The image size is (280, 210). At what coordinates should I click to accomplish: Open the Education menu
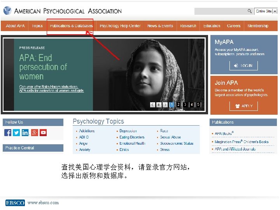coord(212,26)
